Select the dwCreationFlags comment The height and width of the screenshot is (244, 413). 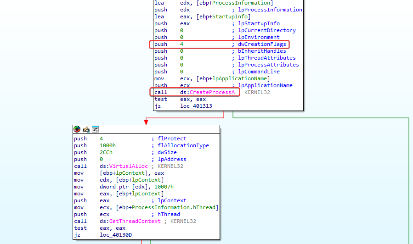point(262,44)
